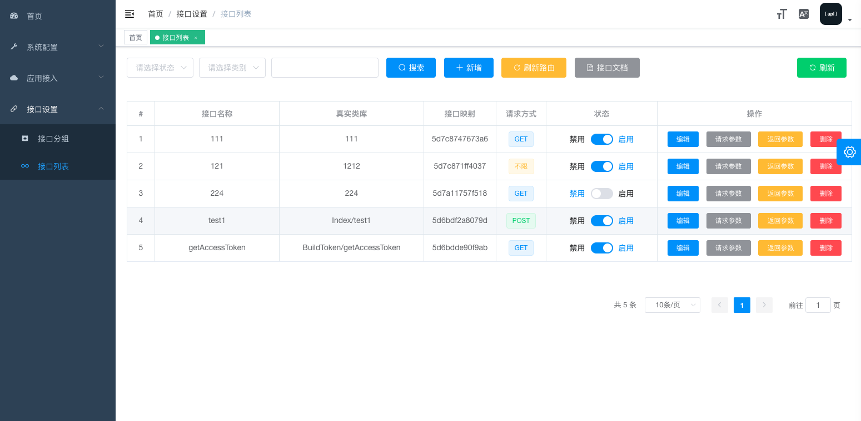Click 返回参数 for test1 row
The image size is (861, 421).
780,221
